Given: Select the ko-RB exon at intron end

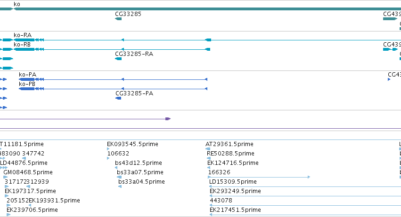Looking at the screenshot, I should (208, 49).
